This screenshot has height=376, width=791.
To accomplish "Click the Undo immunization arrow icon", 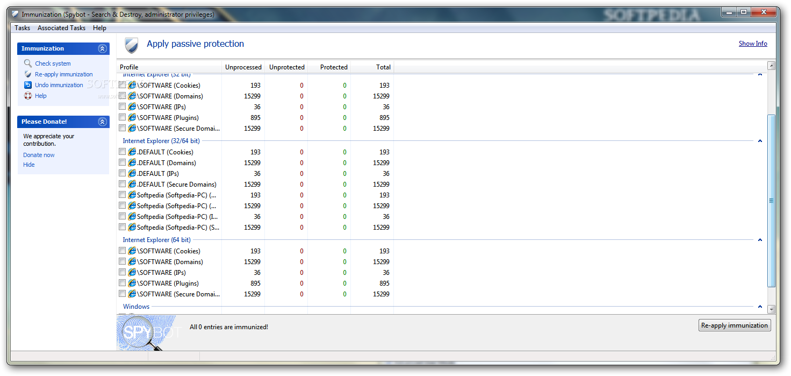I will (x=28, y=85).
